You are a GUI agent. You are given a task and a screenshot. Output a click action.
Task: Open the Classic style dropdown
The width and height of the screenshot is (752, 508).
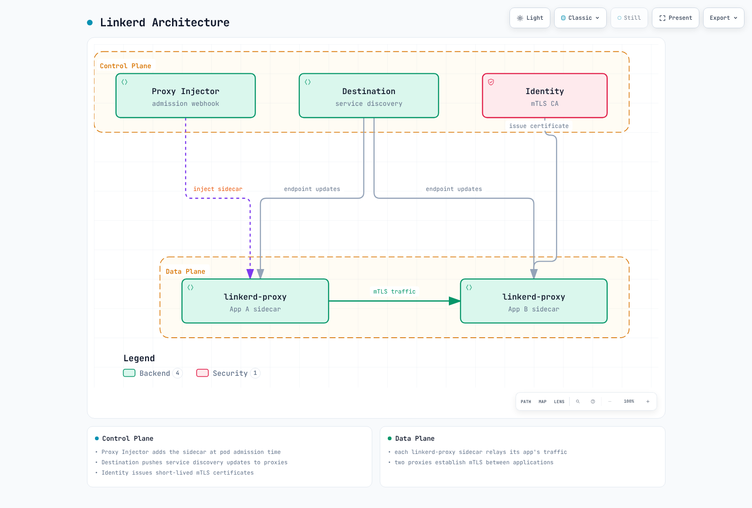(x=580, y=18)
